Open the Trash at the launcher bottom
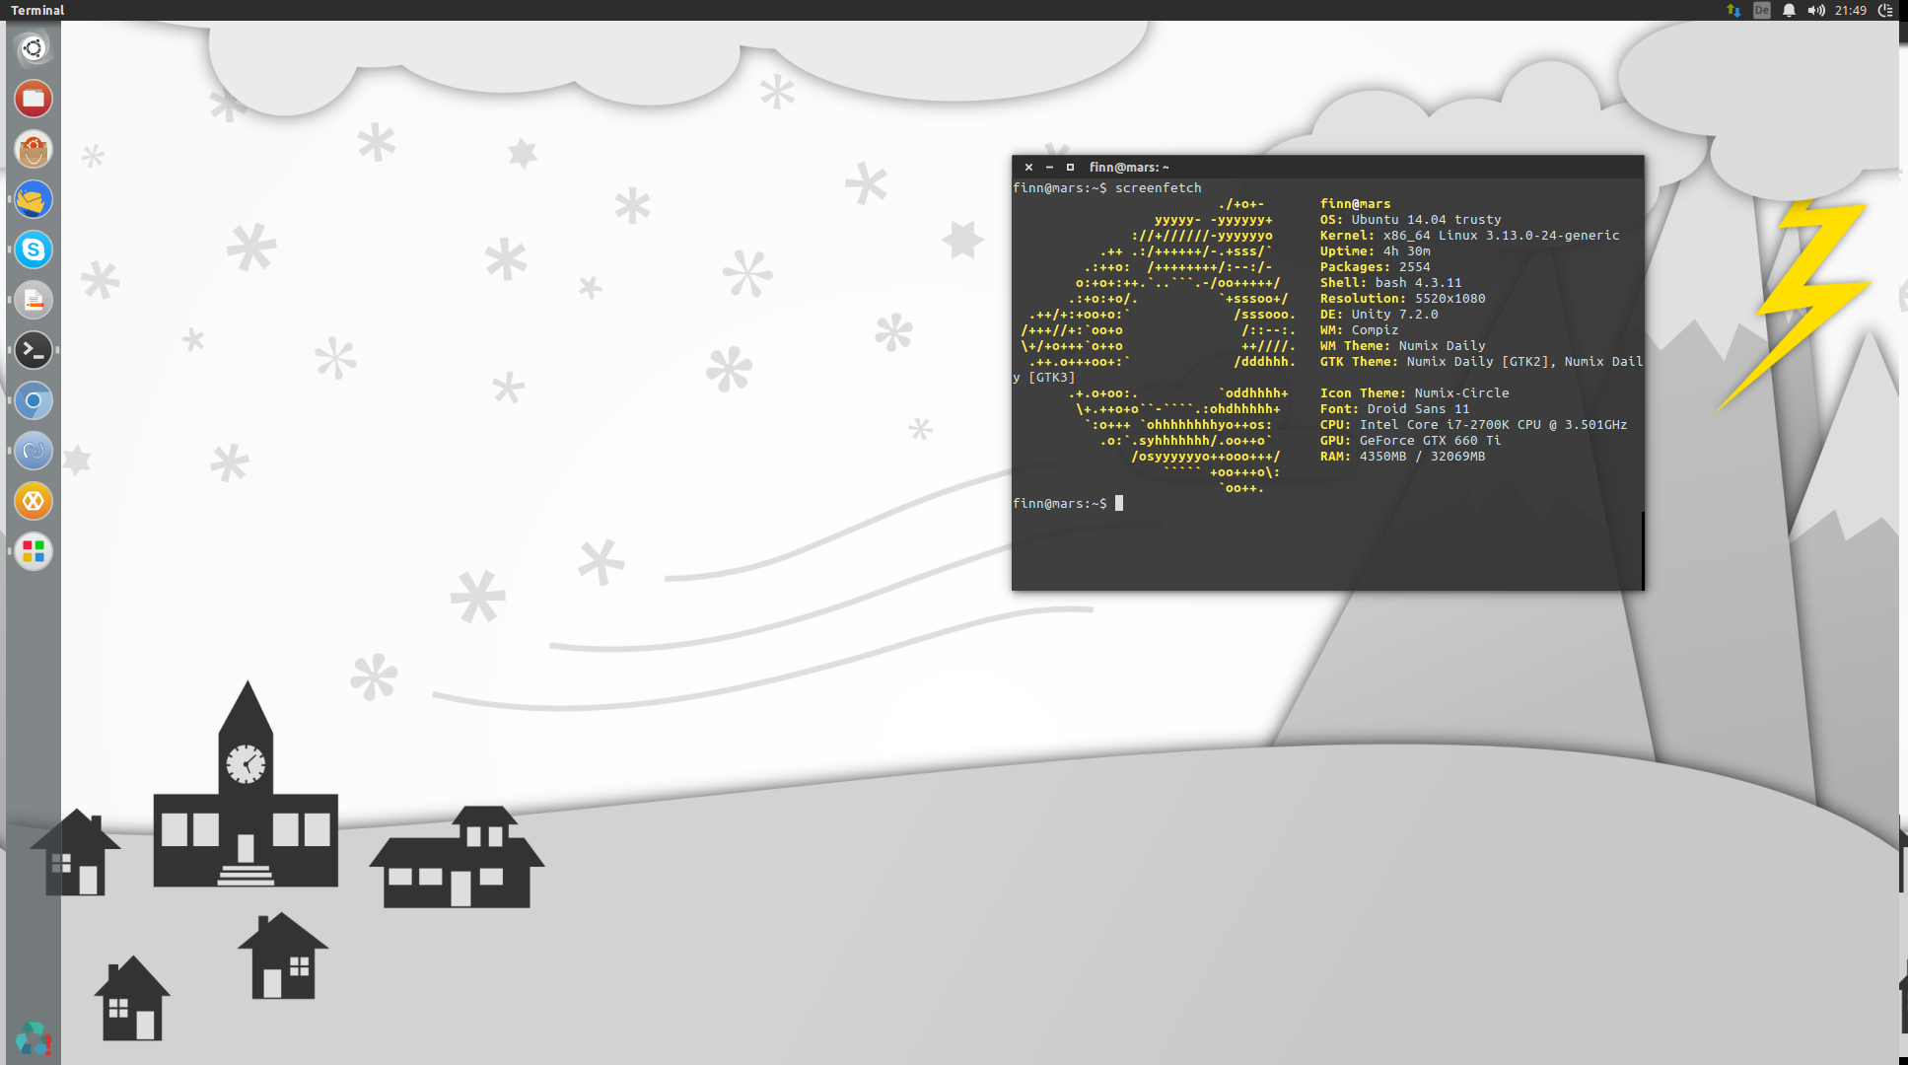1908x1065 pixels. (33, 1038)
